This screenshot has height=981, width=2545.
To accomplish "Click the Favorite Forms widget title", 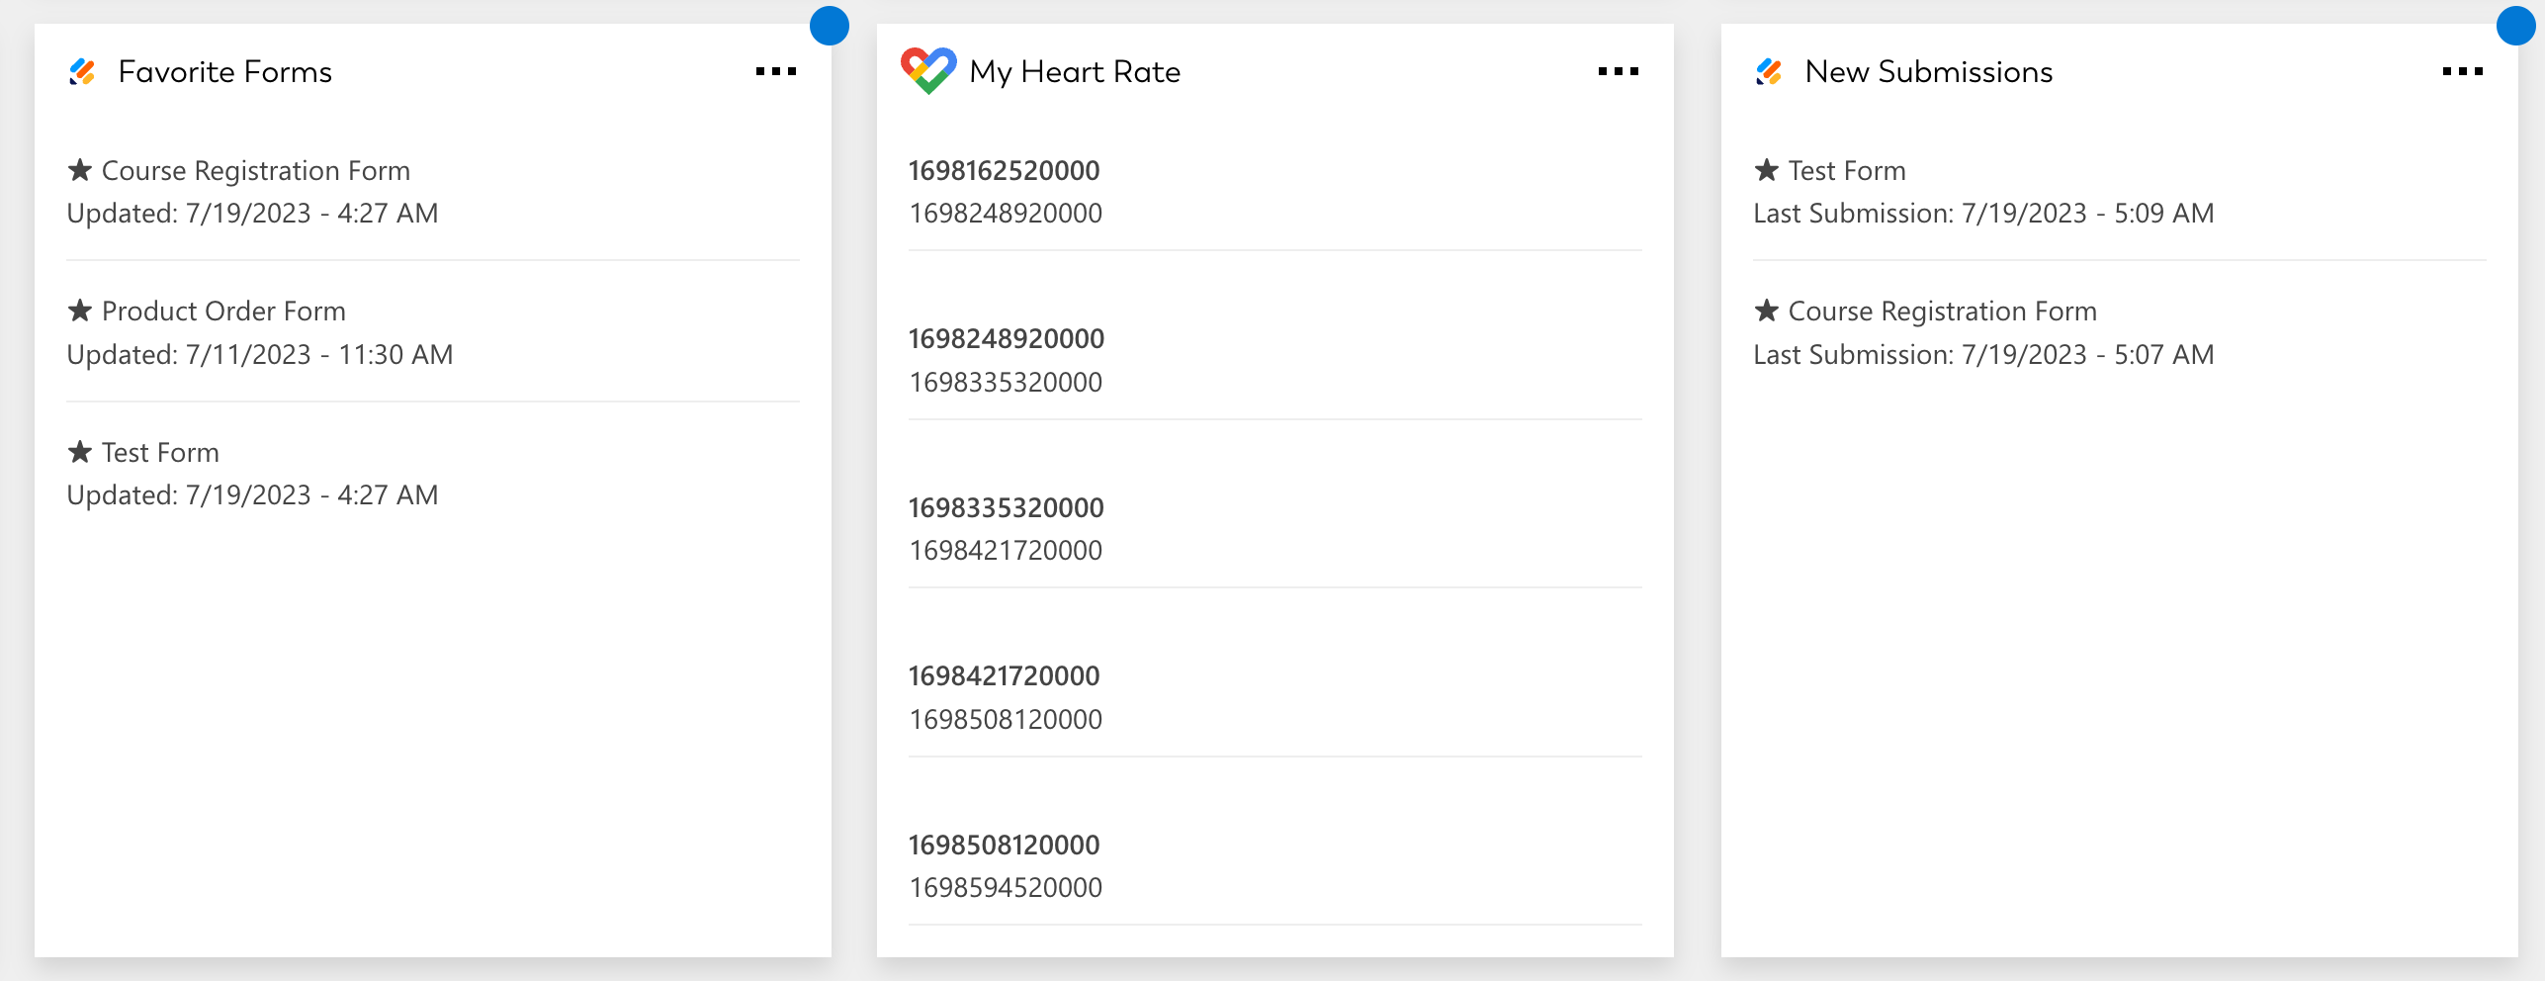I will tap(225, 72).
